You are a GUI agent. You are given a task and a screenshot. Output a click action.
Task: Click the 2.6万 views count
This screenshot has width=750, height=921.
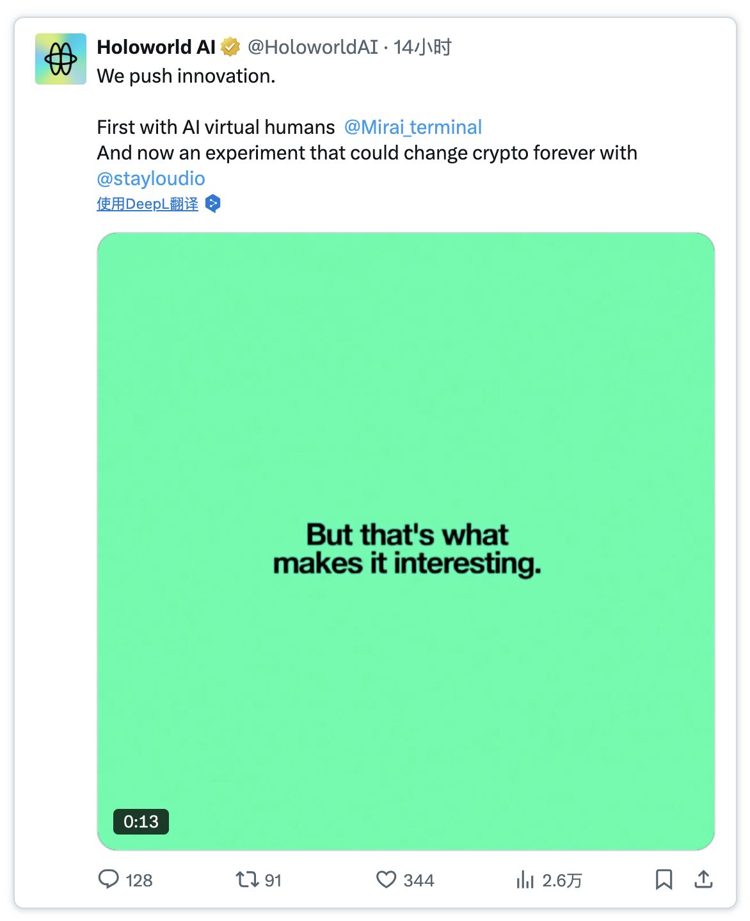point(562,880)
